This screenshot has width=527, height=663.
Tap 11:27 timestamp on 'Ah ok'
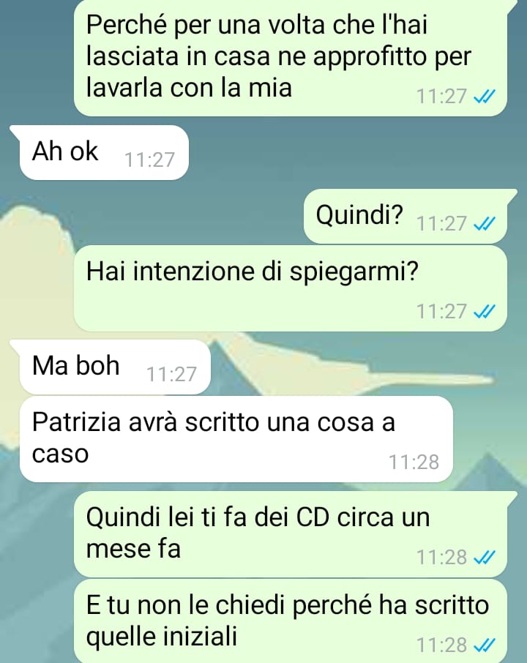[x=150, y=160]
